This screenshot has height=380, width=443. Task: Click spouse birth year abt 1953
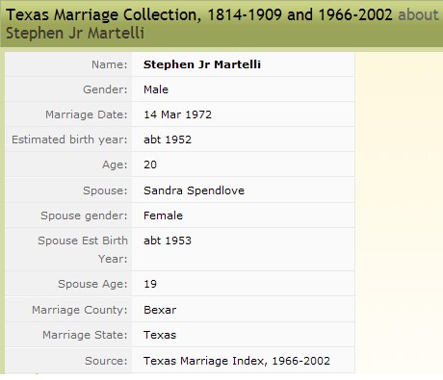[168, 241]
